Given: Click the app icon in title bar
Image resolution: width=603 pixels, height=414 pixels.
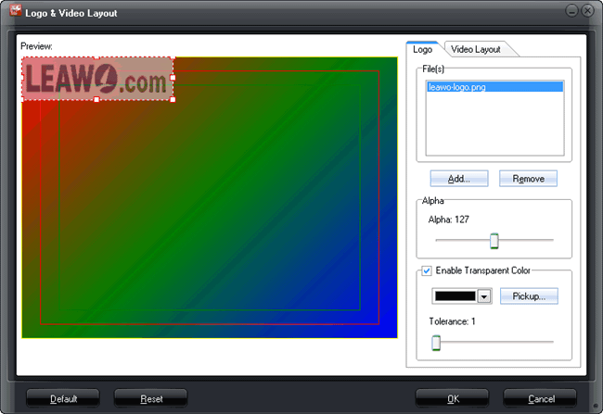Looking at the screenshot, I should [x=16, y=10].
